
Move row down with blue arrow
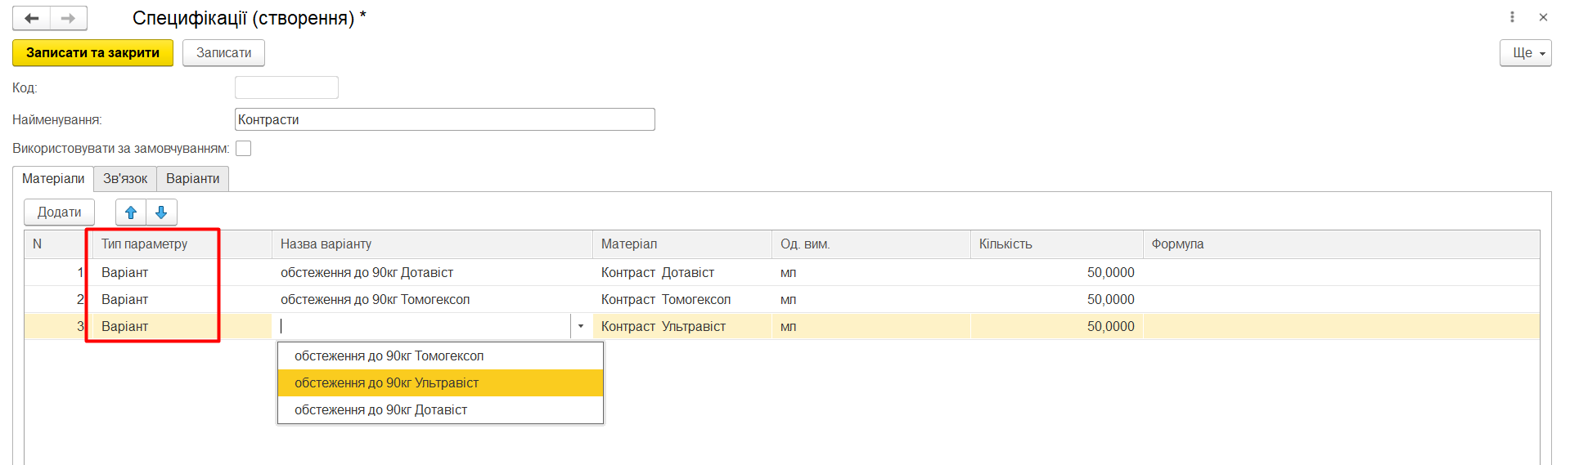coord(161,212)
